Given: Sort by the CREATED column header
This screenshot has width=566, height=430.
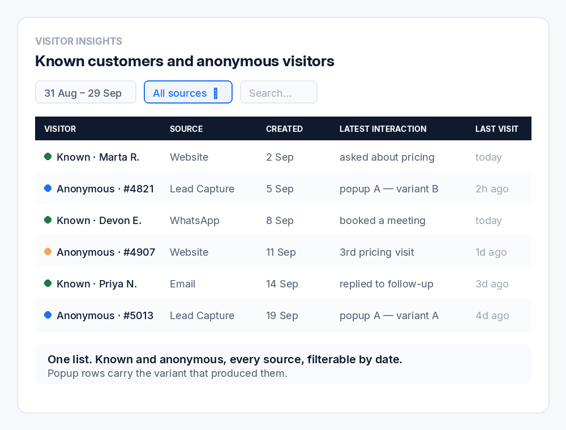Looking at the screenshot, I should [284, 129].
